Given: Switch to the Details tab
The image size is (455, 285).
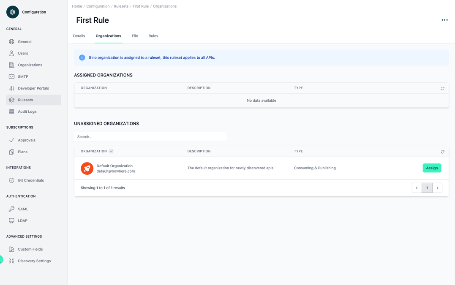Looking at the screenshot, I should coord(79,36).
